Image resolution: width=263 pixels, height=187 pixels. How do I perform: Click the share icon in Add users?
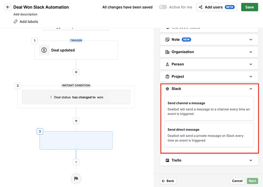click(200, 7)
